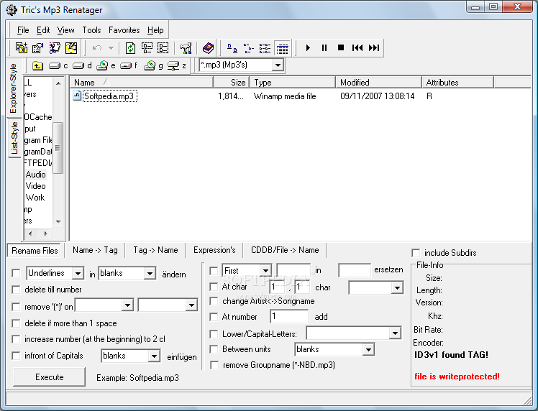Open the Lower/Capital-Letters dropdown
Screen dimensions: 538x411
pyautogui.click(x=395, y=333)
